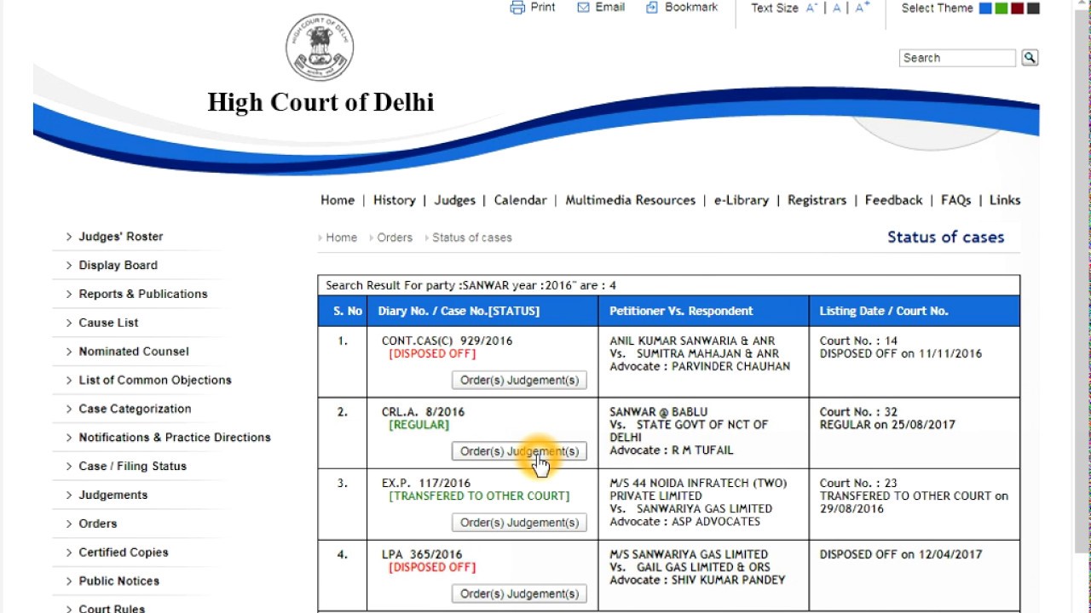Image resolution: width=1091 pixels, height=613 pixels.
Task: Open Nominated Counsel in sidebar
Action: [134, 352]
